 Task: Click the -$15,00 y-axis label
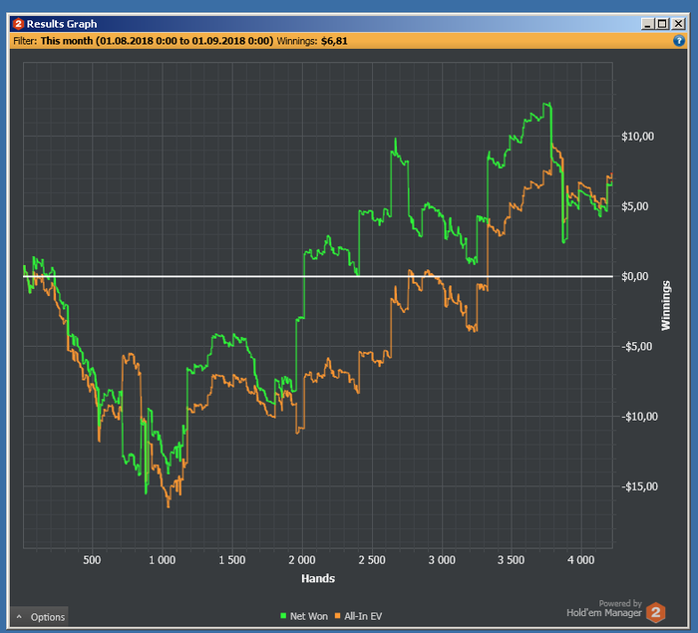tap(639, 486)
